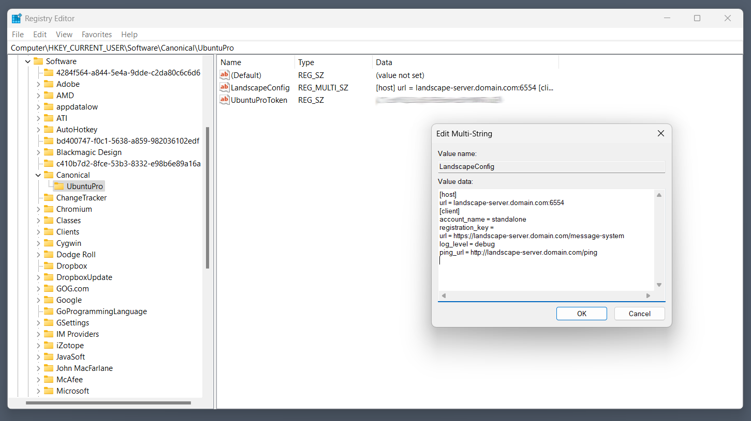This screenshot has width=751, height=421.
Task: Confirm multi-string edit with OK
Action: 582,314
